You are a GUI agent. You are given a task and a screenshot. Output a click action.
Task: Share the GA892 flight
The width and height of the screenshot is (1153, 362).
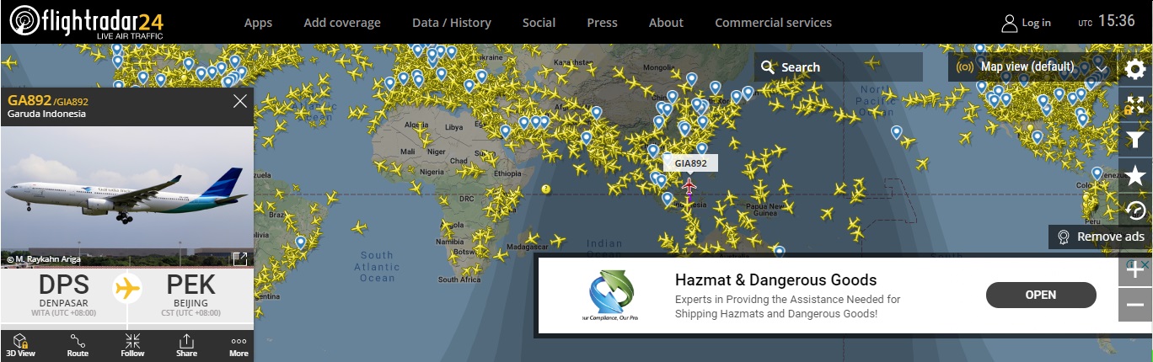[x=186, y=345]
